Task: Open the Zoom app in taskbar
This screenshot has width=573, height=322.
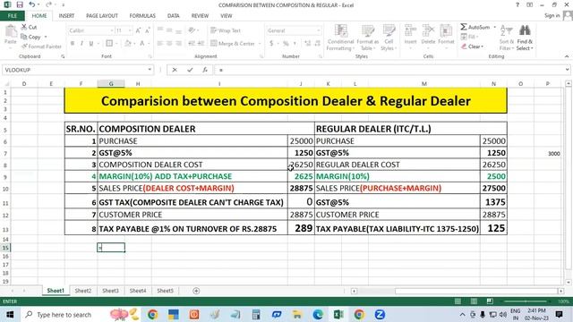Action: coord(380,314)
